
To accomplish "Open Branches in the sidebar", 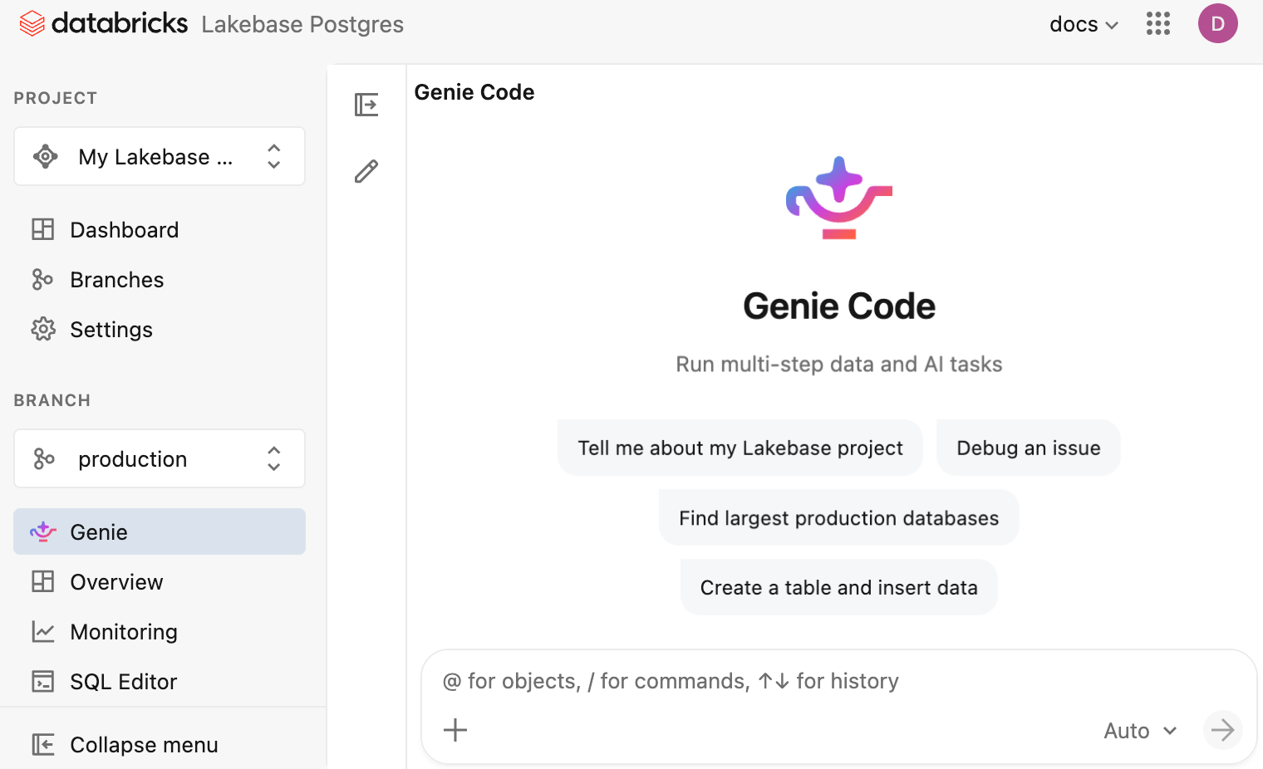I will (x=160, y=279).
